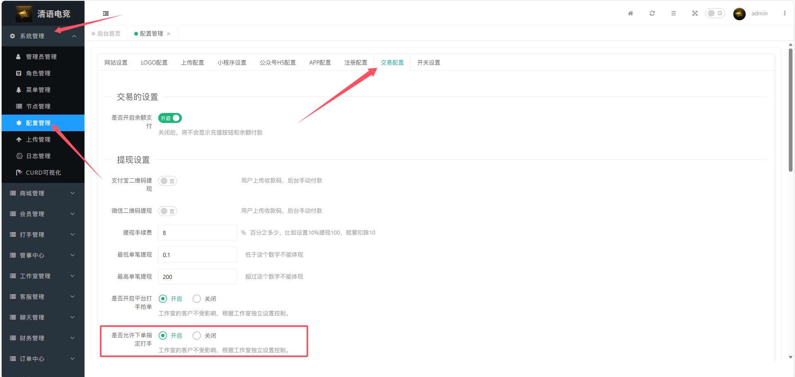The height and width of the screenshot is (377, 795).
Task: Close the 配置管理 tab with x icon
Action: tap(169, 34)
